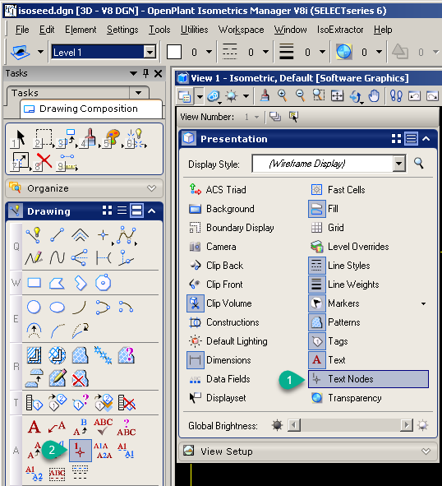The width and height of the screenshot is (442, 486).
Task: Select the Crosshatch Area tool
Action: (58, 355)
